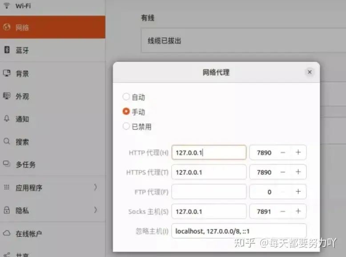Open the 通知 settings panel
This screenshot has width=346, height=257.
click(x=52, y=119)
